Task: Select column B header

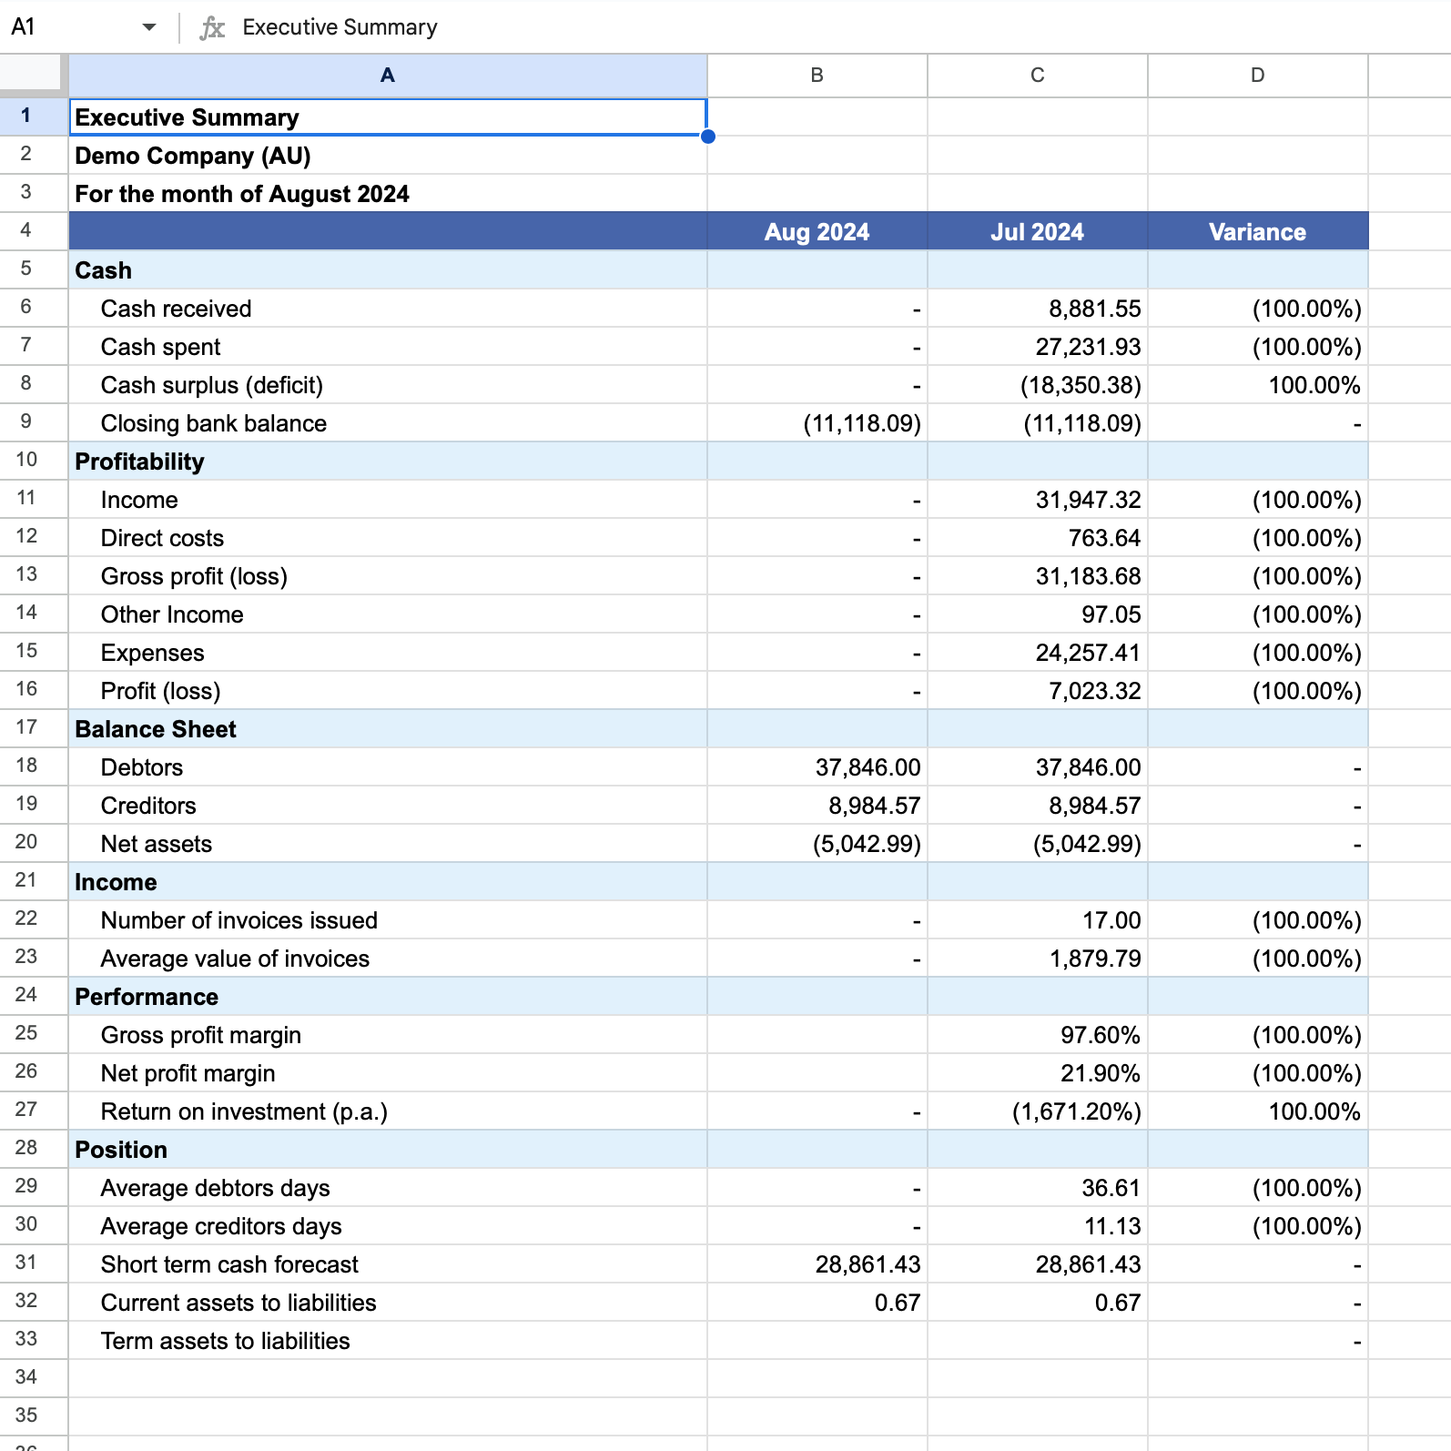Action: tap(817, 76)
